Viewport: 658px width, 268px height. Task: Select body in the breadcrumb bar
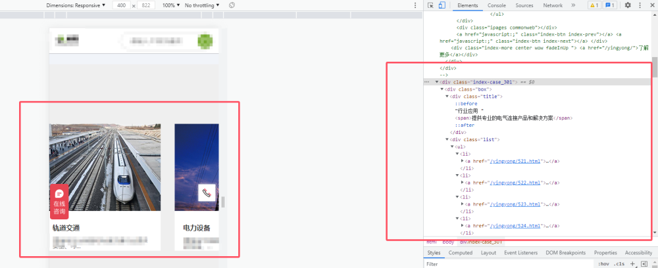[448, 242]
